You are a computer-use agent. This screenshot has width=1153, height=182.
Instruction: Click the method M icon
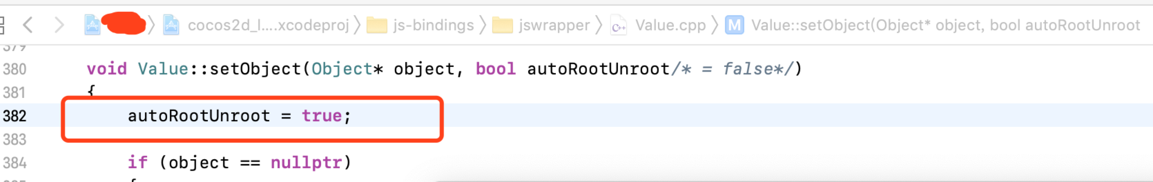click(734, 25)
